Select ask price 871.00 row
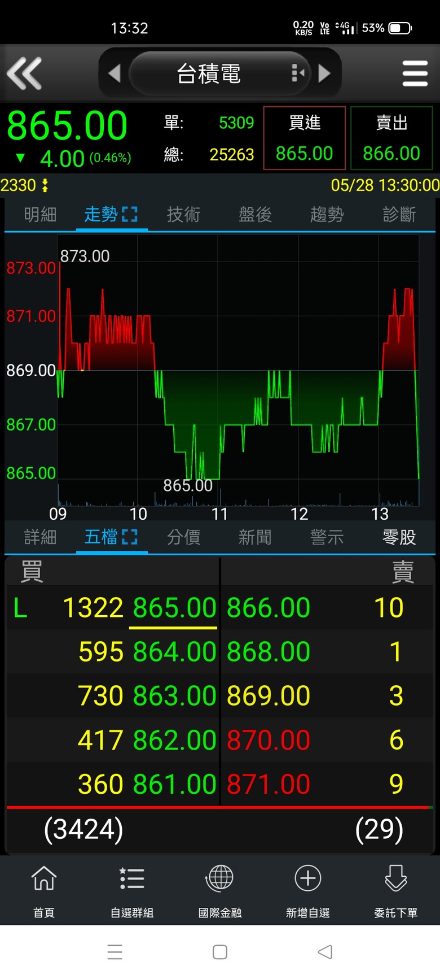 pos(269,784)
